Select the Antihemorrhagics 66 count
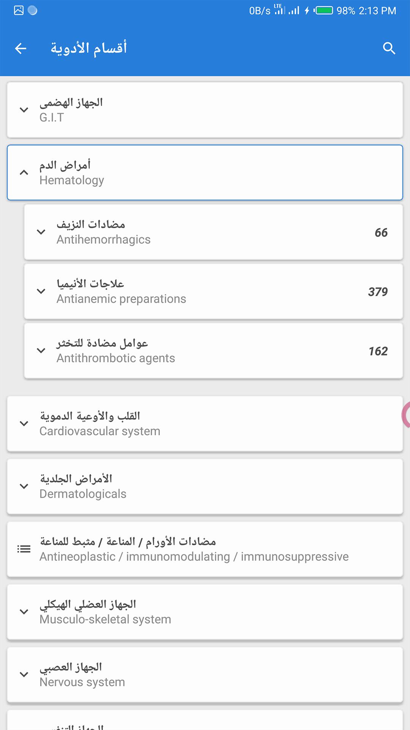410x730 pixels. [x=381, y=232]
